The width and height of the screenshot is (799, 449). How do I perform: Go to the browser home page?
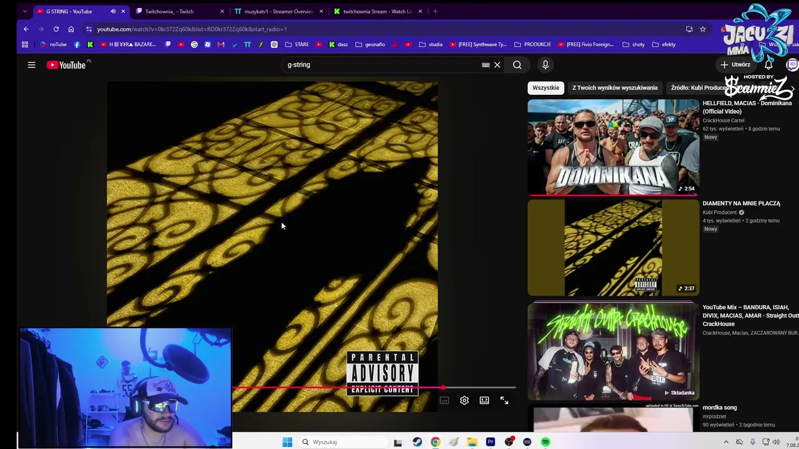pos(71,29)
